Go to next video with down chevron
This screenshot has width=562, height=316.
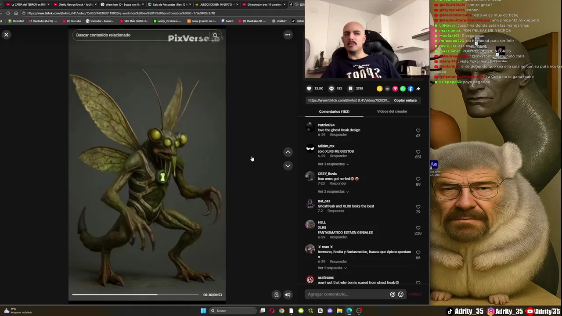pyautogui.click(x=288, y=165)
